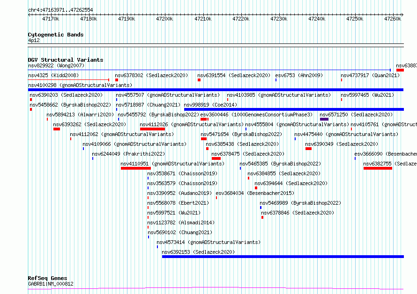Select nsv6378475 (Sedlazeck2020) label
Image resolution: width=417 pixels, height=294 pixels.
(x=248, y=154)
